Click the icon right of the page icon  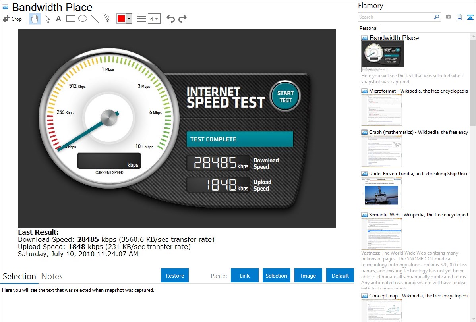(x=470, y=17)
